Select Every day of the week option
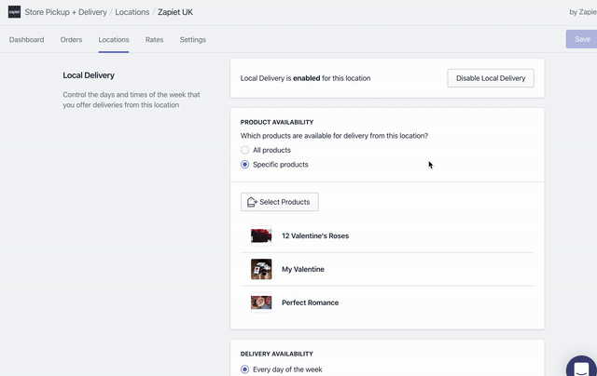This screenshot has height=376, width=597. coord(245,369)
